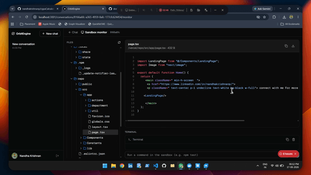Stop the screen recording
Screen dimensions: 311x175
tap(160, 10)
